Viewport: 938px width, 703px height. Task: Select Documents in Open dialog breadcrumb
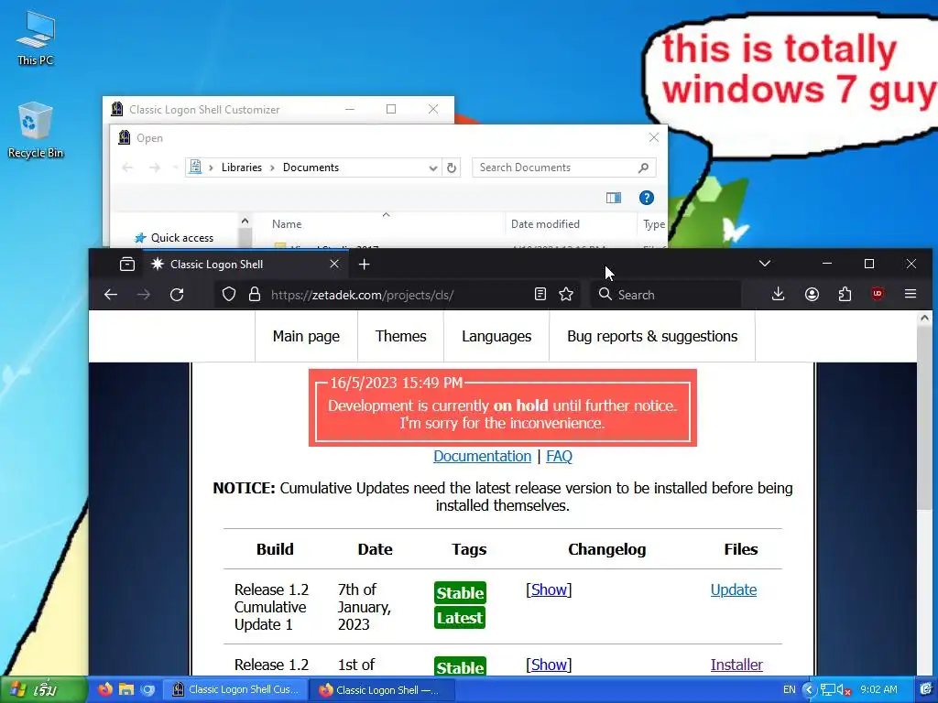point(311,168)
